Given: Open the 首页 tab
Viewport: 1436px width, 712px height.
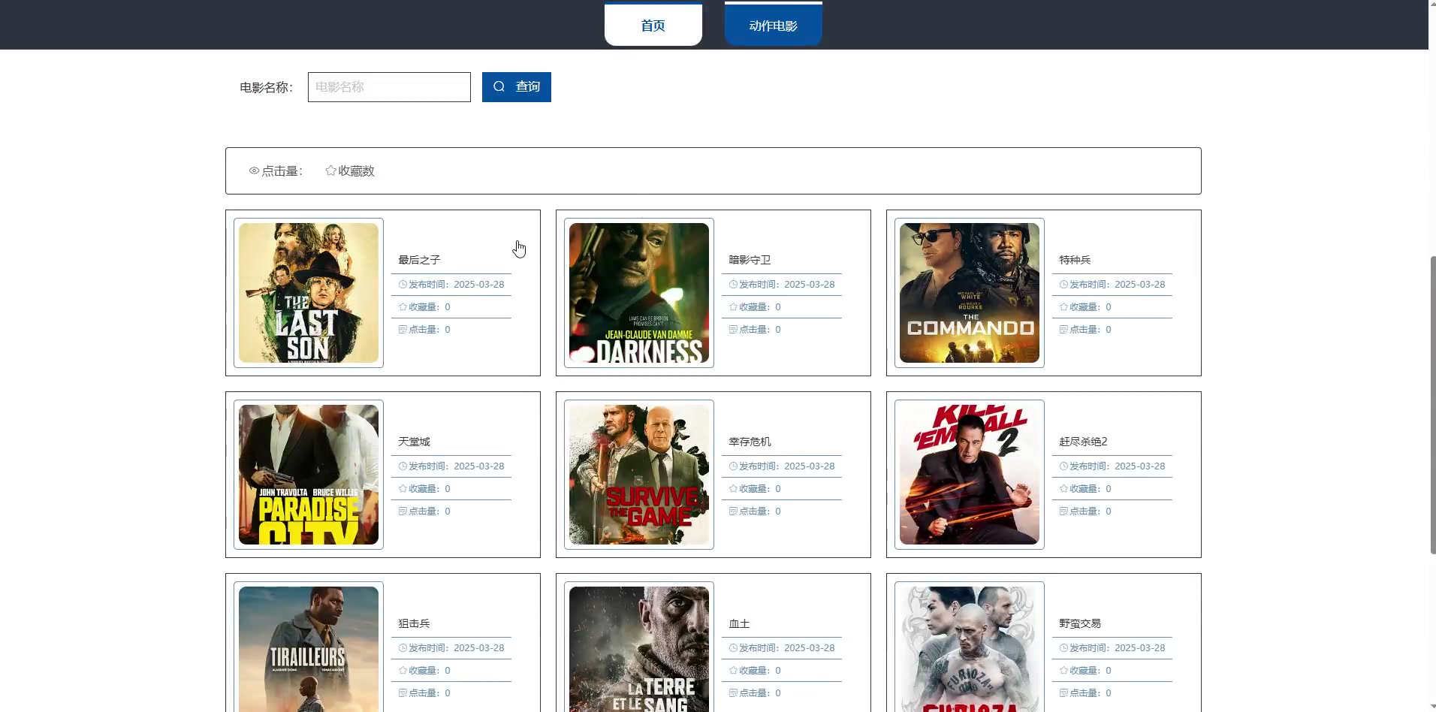Looking at the screenshot, I should click(x=653, y=26).
